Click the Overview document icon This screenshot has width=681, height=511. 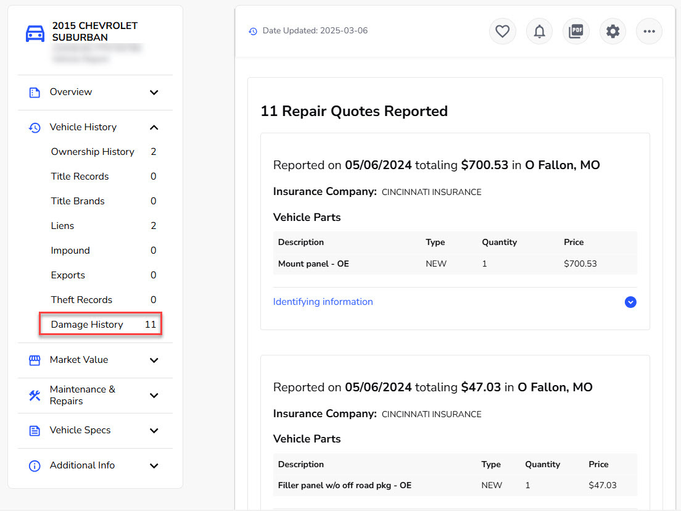pyautogui.click(x=35, y=93)
